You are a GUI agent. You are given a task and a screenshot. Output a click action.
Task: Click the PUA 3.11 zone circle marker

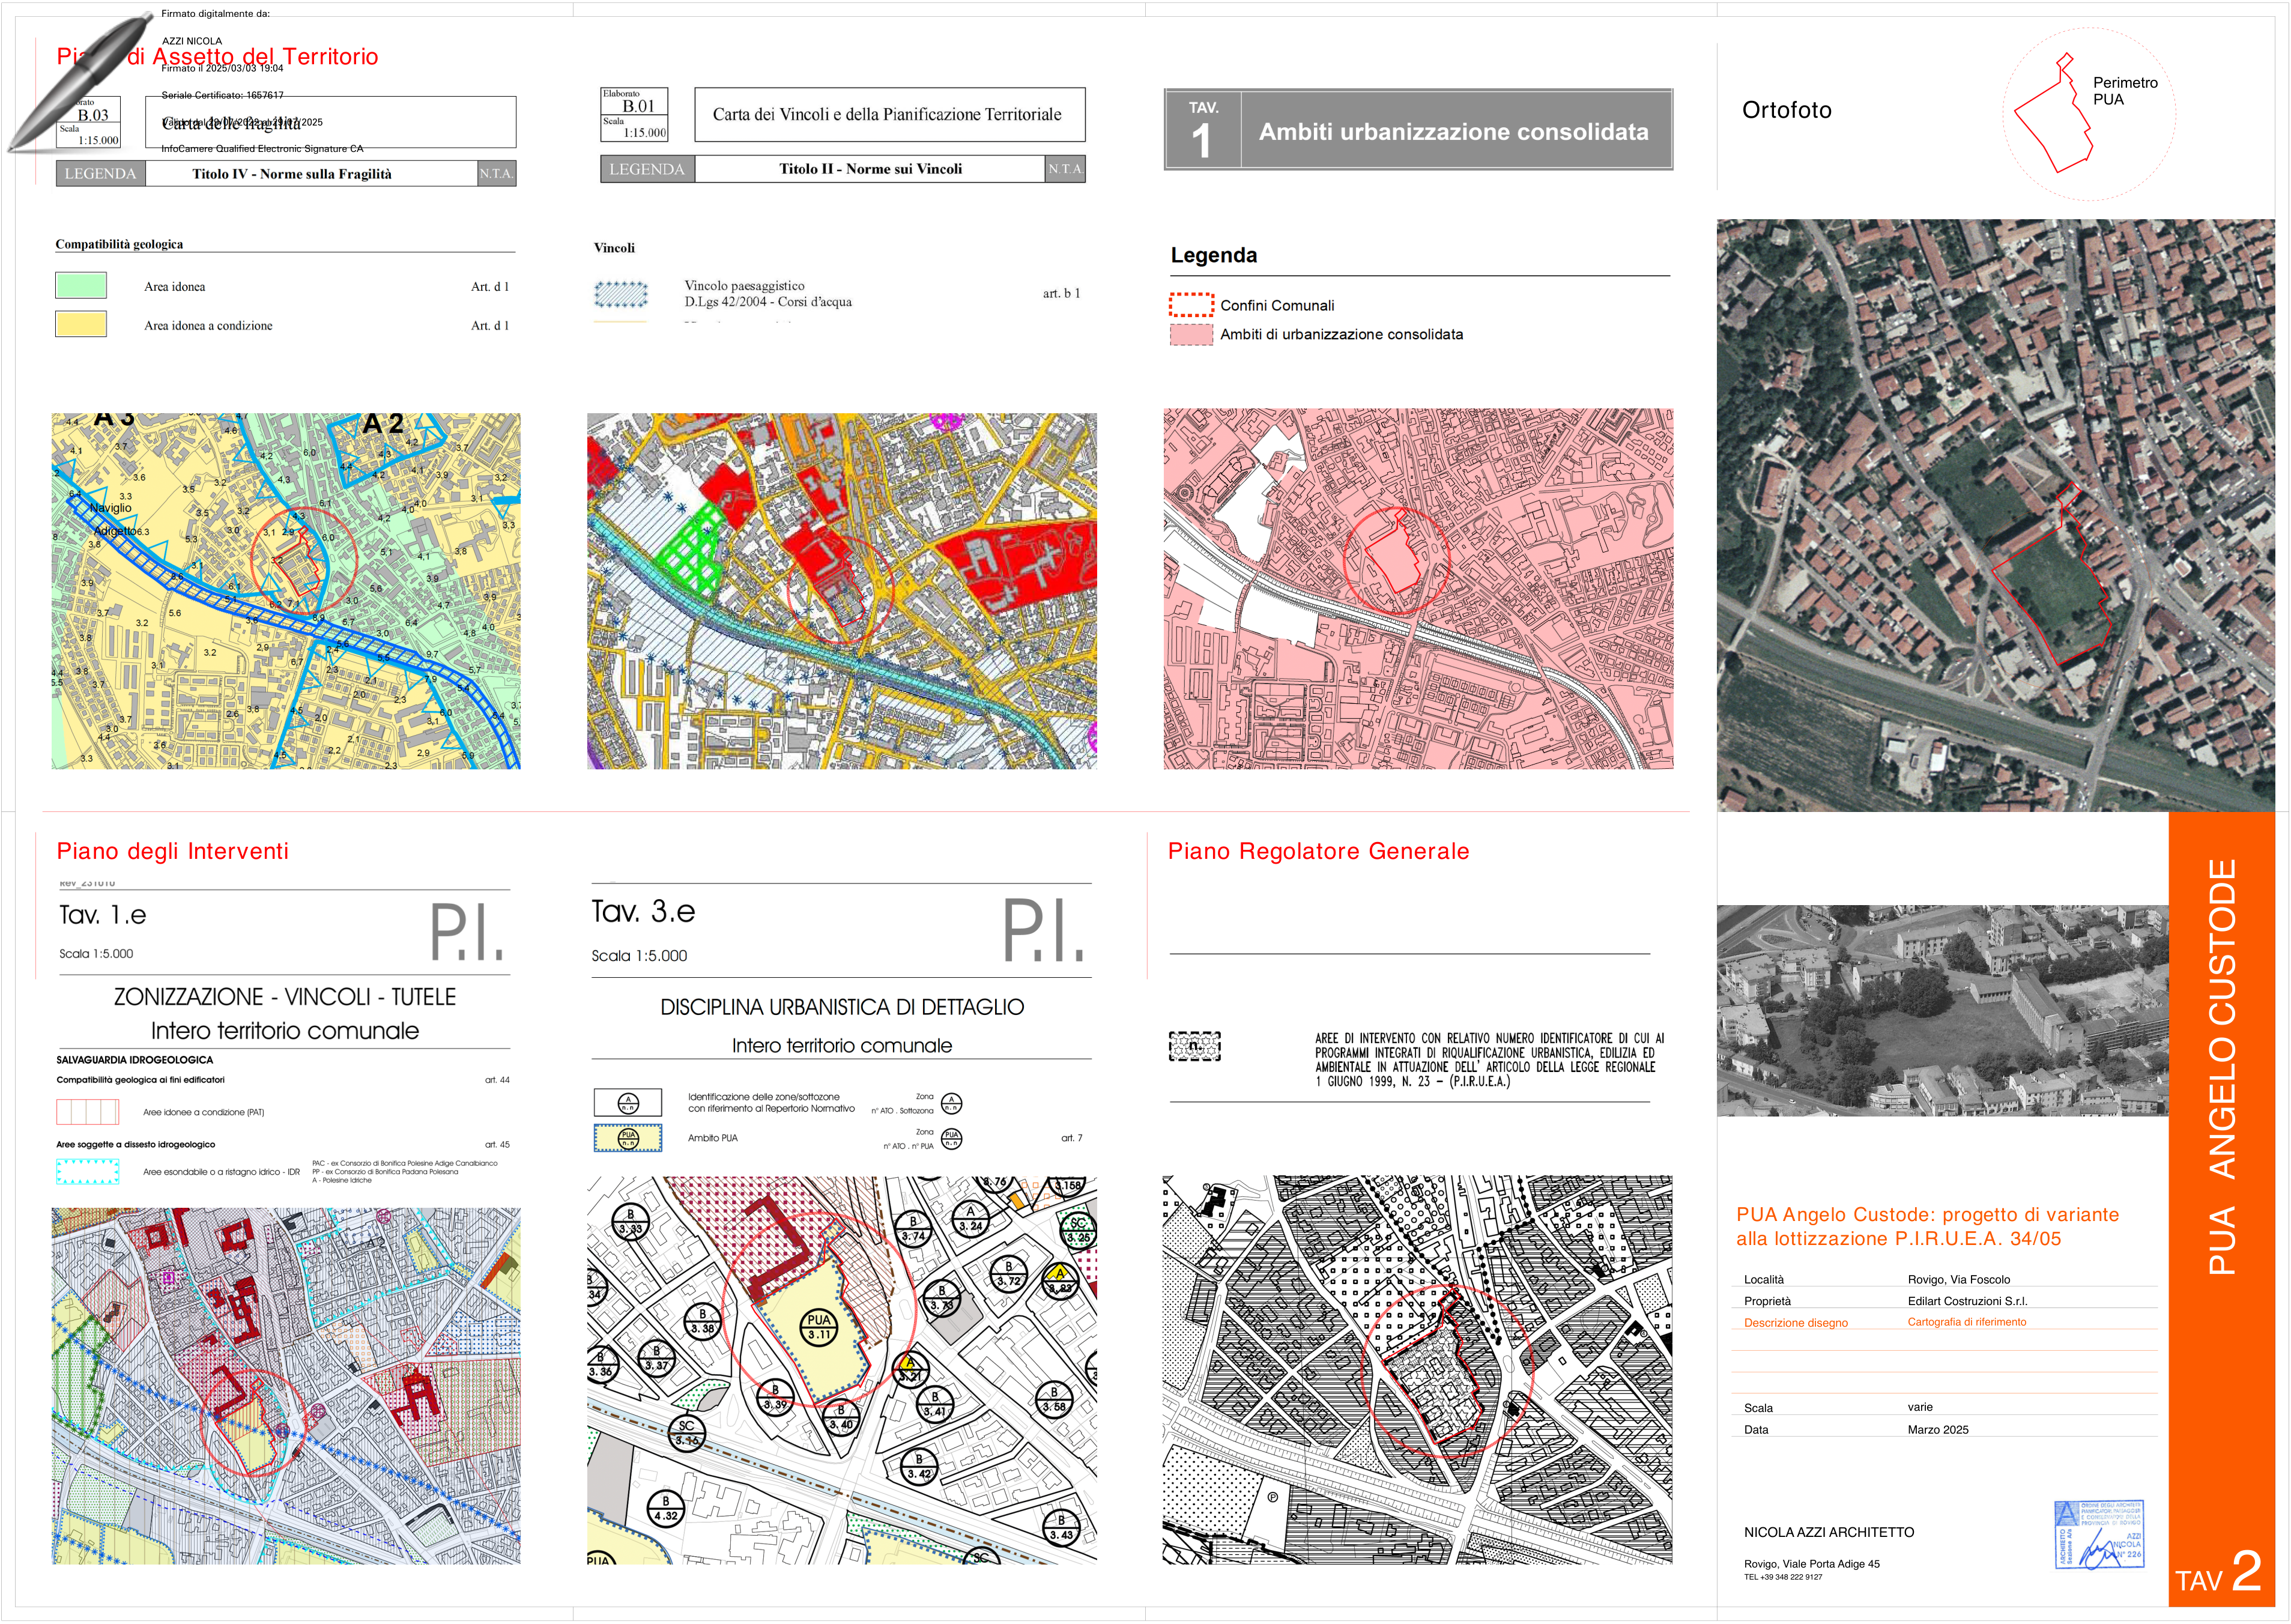(819, 1326)
